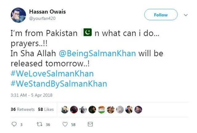Expand the tweet options chevron
This screenshot has height=133, width=197.
click(x=186, y=15)
